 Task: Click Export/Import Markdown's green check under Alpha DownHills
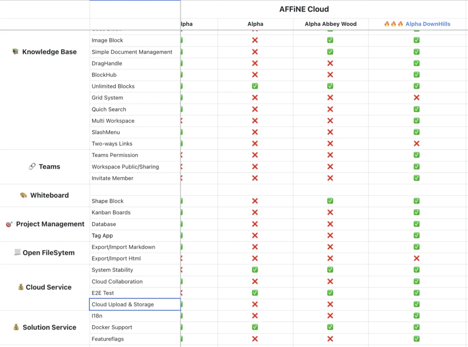click(416, 247)
